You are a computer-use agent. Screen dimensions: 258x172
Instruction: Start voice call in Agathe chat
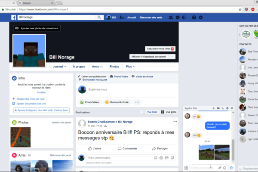click(223, 108)
